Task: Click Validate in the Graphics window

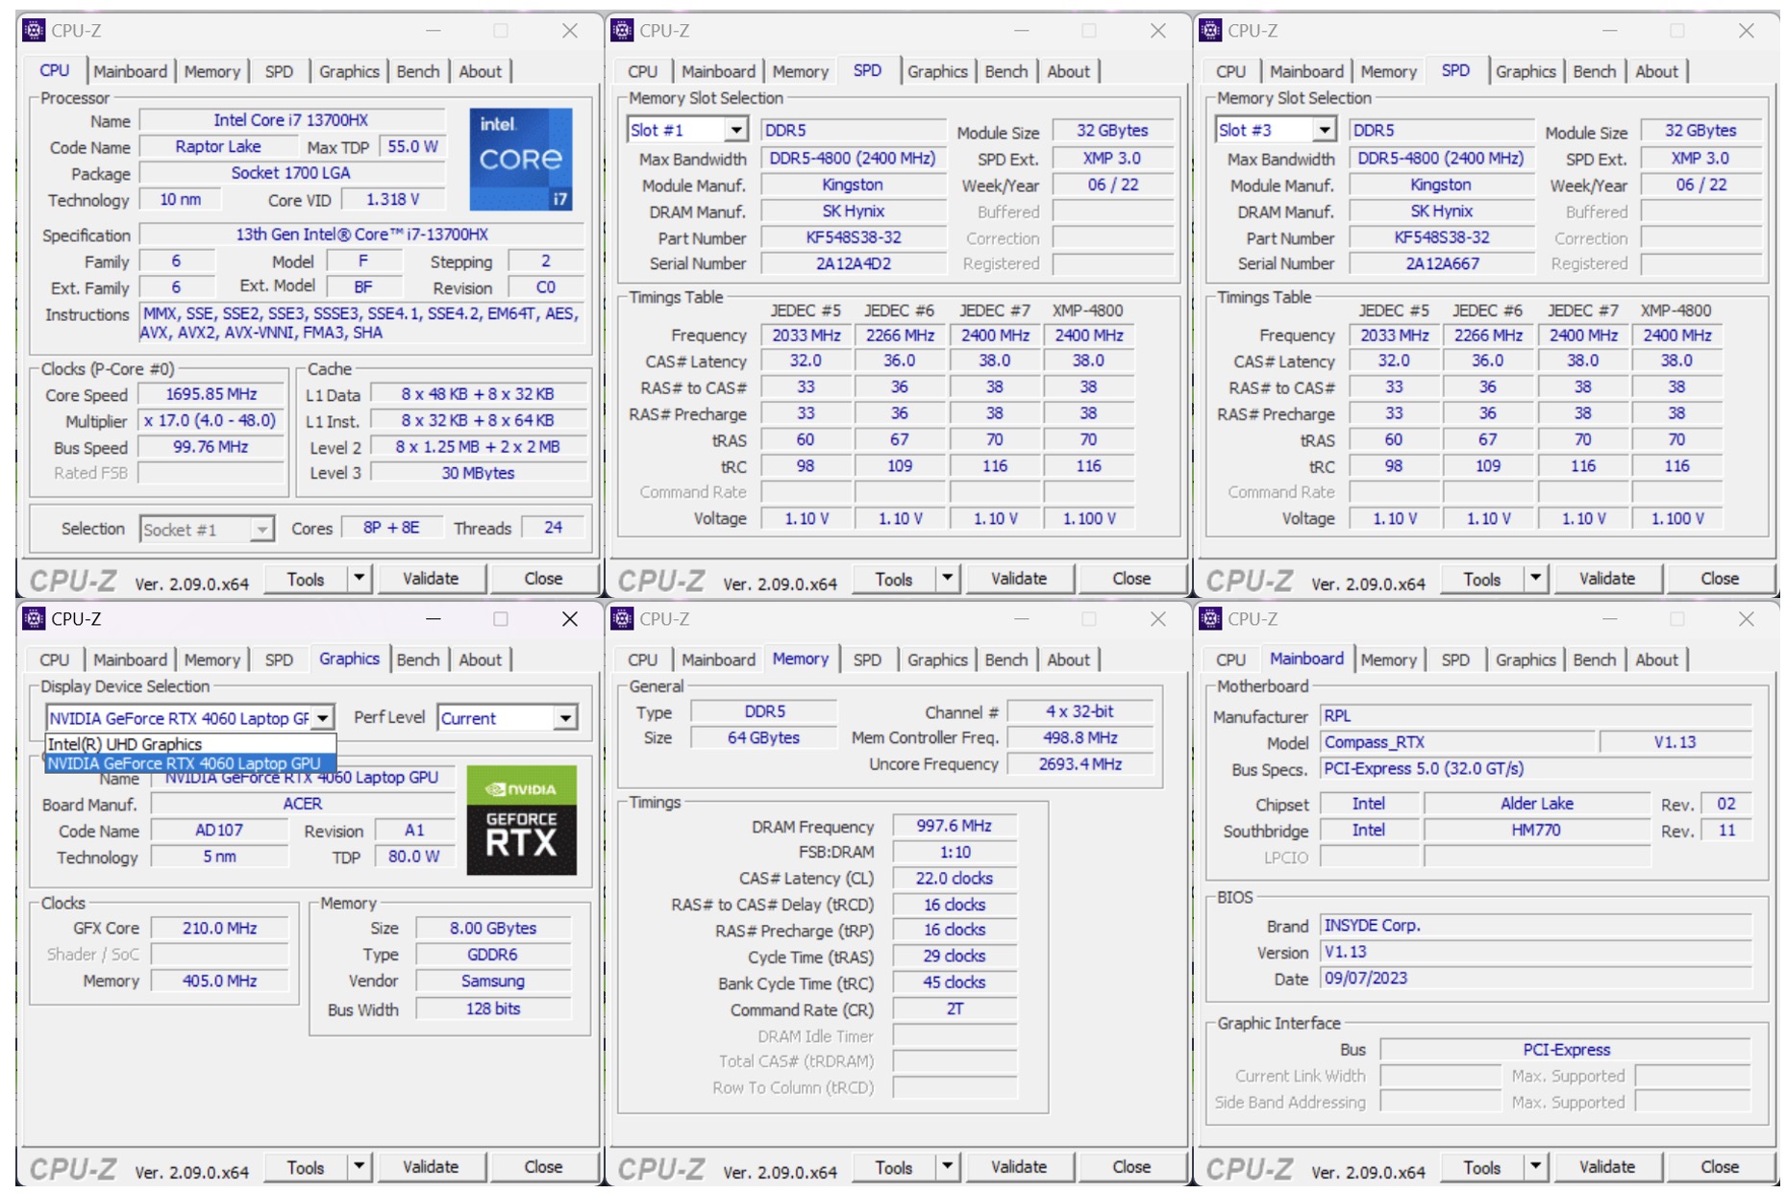Action: [x=431, y=1167]
